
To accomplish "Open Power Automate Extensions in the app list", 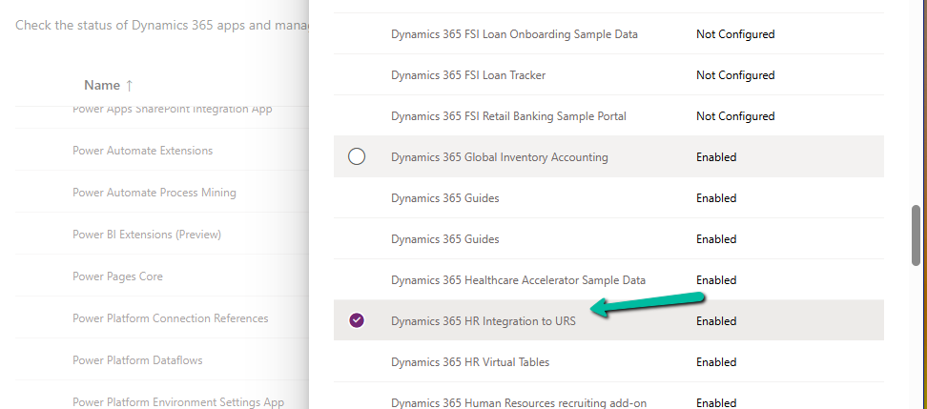I will click(142, 151).
